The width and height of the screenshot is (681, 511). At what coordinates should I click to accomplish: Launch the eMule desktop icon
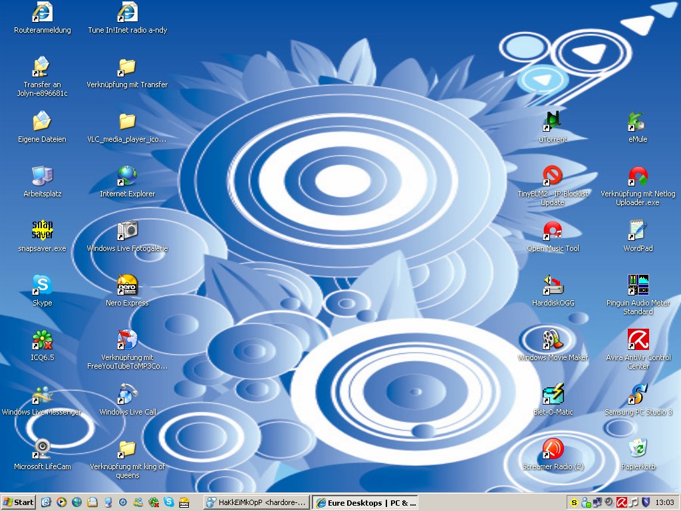coord(638,121)
